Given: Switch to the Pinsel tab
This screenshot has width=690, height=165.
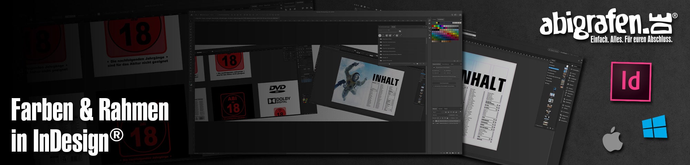Looking at the screenshot, I should click(393, 27).
